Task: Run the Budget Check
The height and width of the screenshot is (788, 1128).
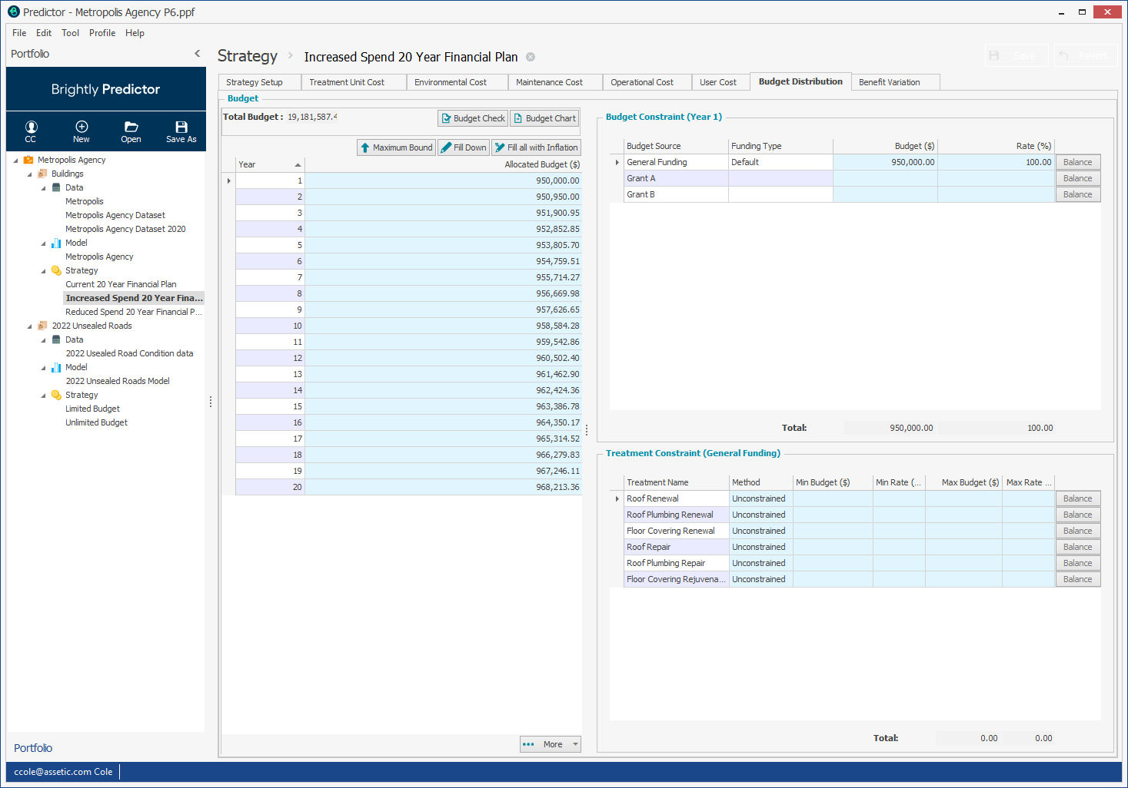Action: (473, 118)
